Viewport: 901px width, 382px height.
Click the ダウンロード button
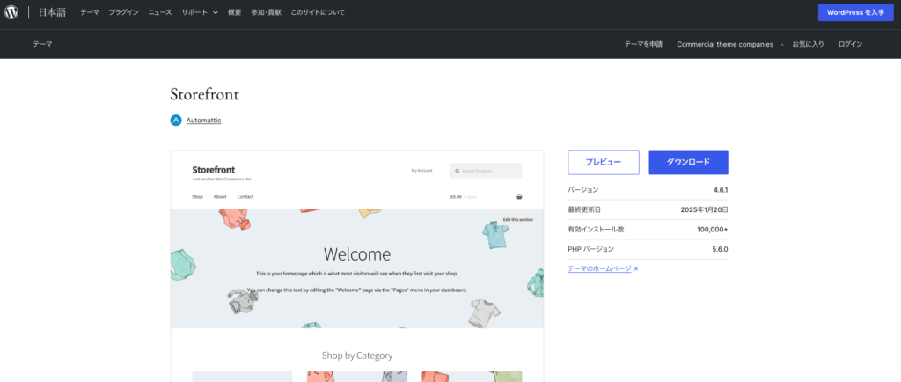tap(688, 162)
